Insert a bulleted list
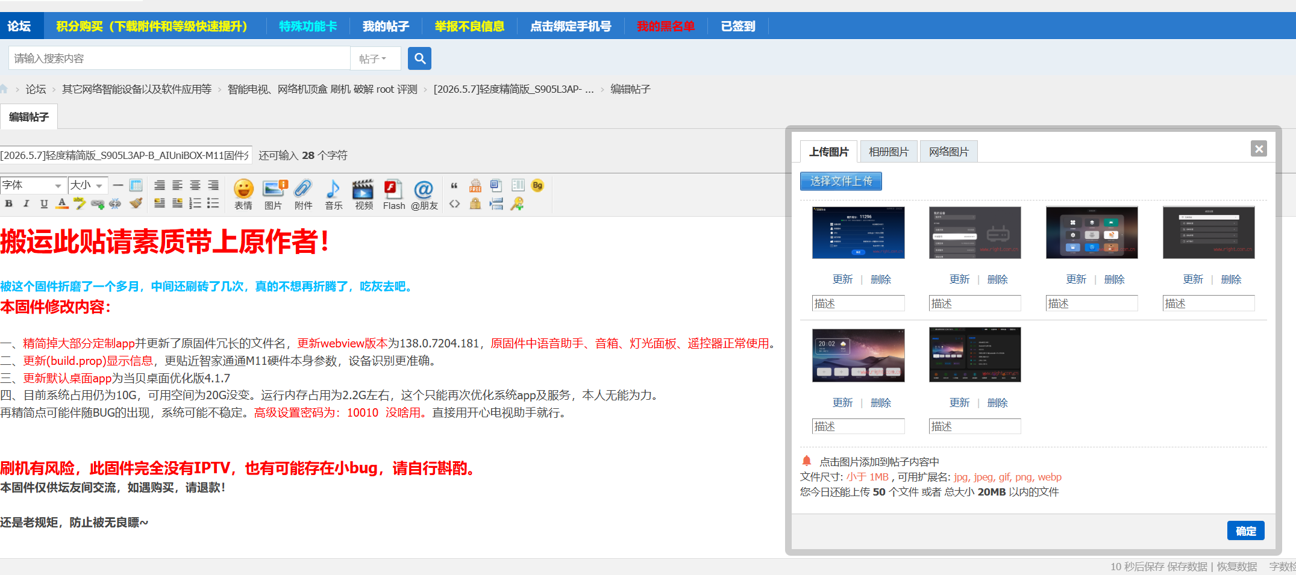 click(x=213, y=204)
